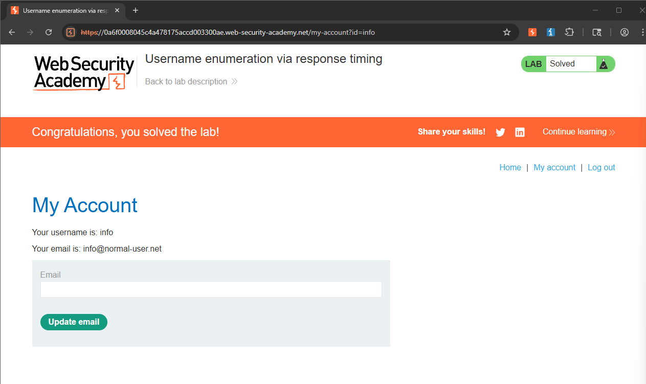Share on LinkedIn via its icon
The image size is (646, 384).
(520, 132)
